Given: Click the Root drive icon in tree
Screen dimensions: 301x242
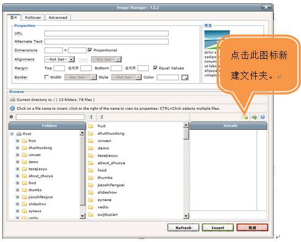Looking at the screenshot, I should (19, 134).
